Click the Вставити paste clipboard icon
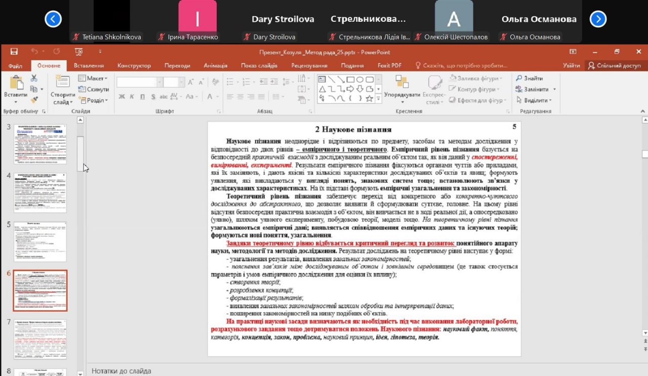The height and width of the screenshot is (376, 648). click(16, 84)
